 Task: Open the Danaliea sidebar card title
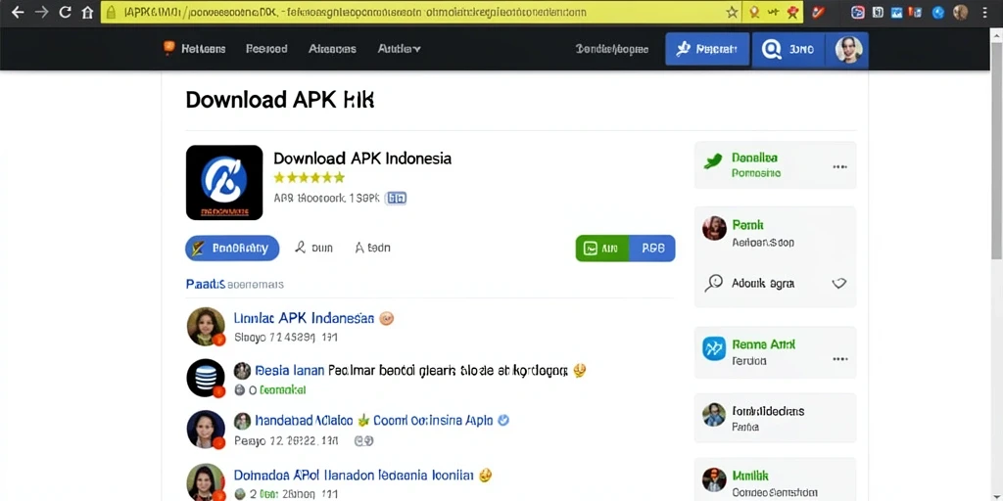pyautogui.click(x=755, y=158)
